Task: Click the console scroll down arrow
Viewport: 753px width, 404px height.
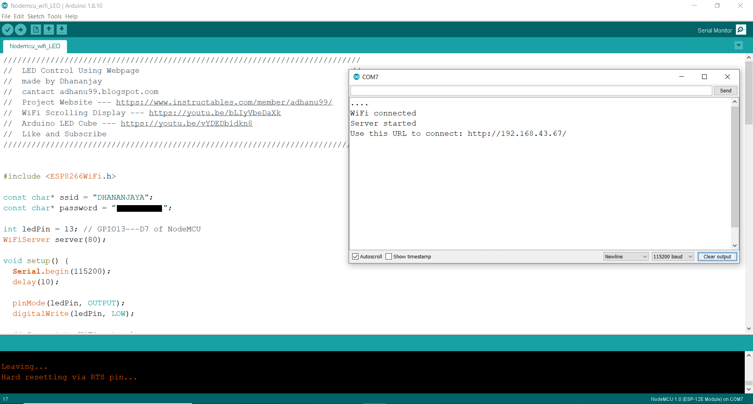Action: point(749,389)
